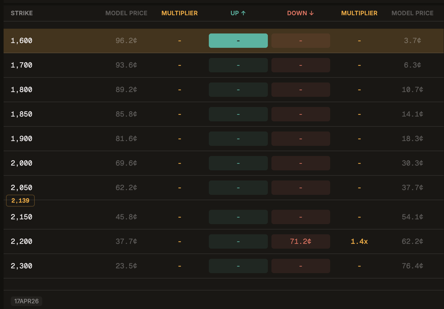
Task: Click the 1.4x multiplier value
Action: point(359,241)
